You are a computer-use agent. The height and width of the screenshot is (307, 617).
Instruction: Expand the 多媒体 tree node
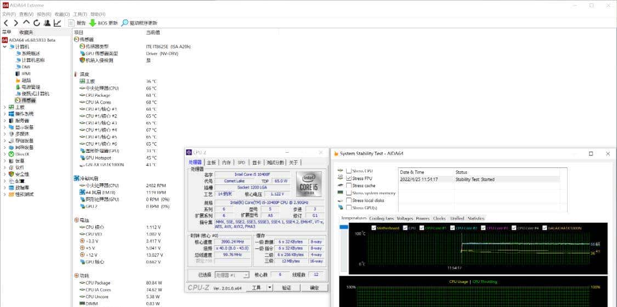pyautogui.click(x=5, y=134)
